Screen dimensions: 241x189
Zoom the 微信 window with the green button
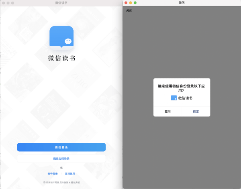click(x=135, y=3)
